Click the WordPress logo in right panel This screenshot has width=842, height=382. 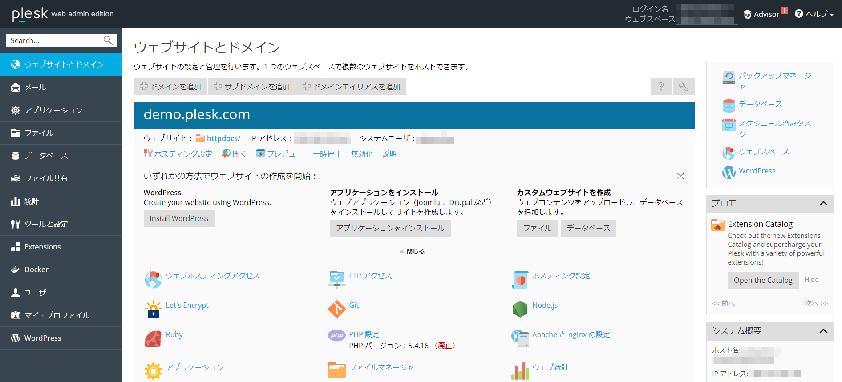coord(729,172)
